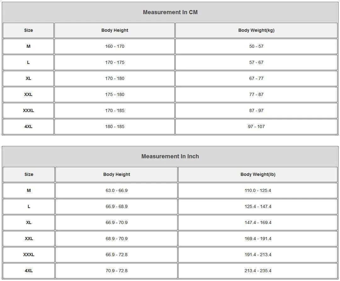The height and width of the screenshot is (281, 340).
Task: Click the 57 - 67 weight cell
Action: click(x=256, y=62)
